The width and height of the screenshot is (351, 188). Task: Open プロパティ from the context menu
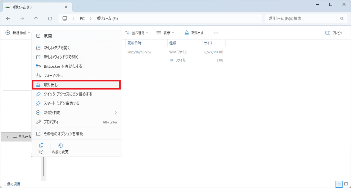coord(76,122)
